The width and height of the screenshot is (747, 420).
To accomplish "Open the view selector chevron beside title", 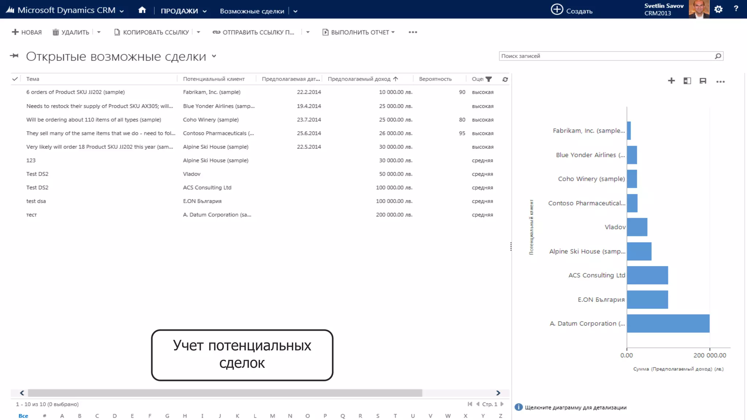I will click(x=214, y=56).
